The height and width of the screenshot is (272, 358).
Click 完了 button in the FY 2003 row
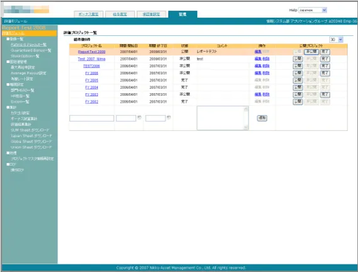point(325,94)
